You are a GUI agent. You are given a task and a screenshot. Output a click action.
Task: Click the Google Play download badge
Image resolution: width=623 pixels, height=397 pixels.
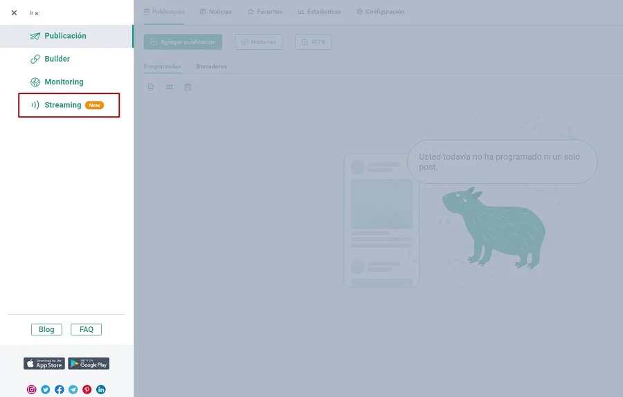point(89,364)
